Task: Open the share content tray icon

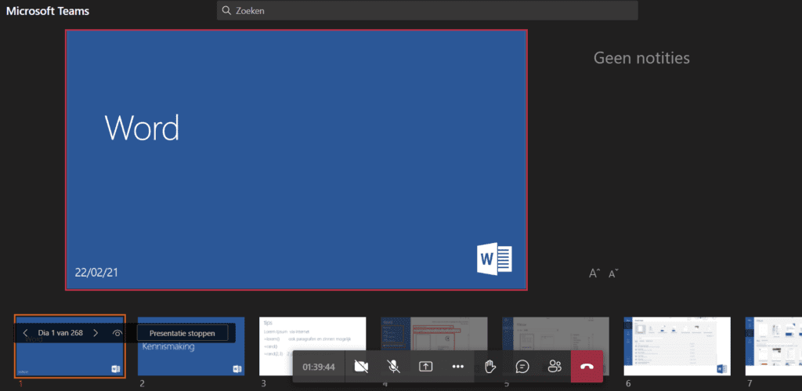Action: coord(425,367)
